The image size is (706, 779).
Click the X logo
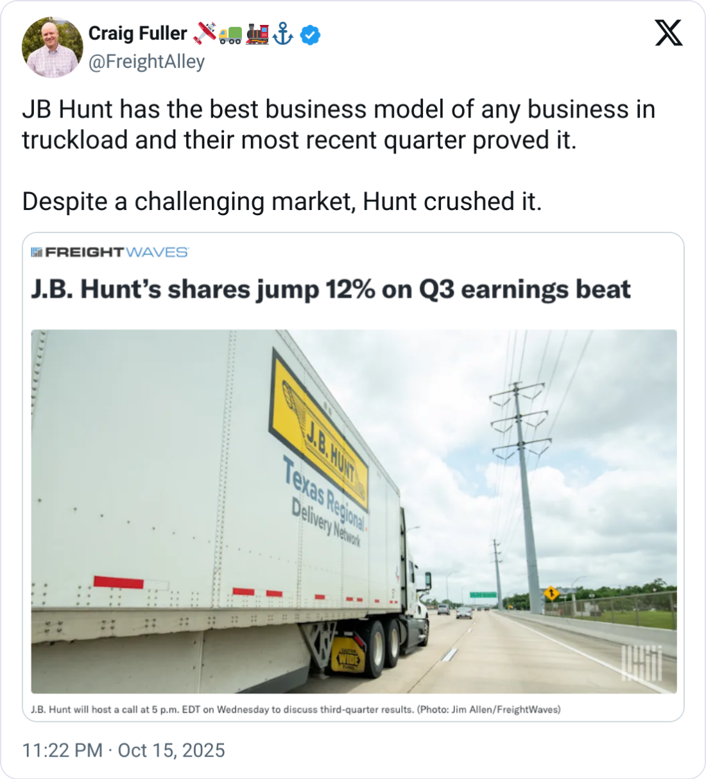(x=668, y=32)
